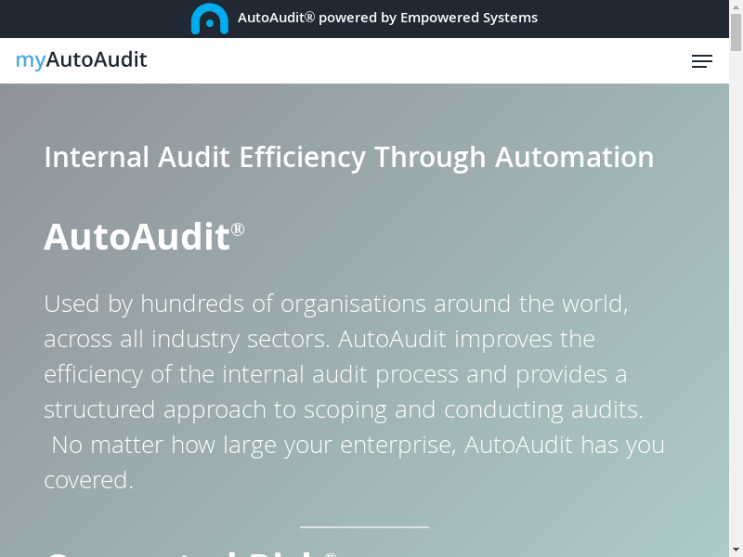The width and height of the screenshot is (743, 557).
Task: Click the myAutoAudit site logo
Action: pos(82,60)
